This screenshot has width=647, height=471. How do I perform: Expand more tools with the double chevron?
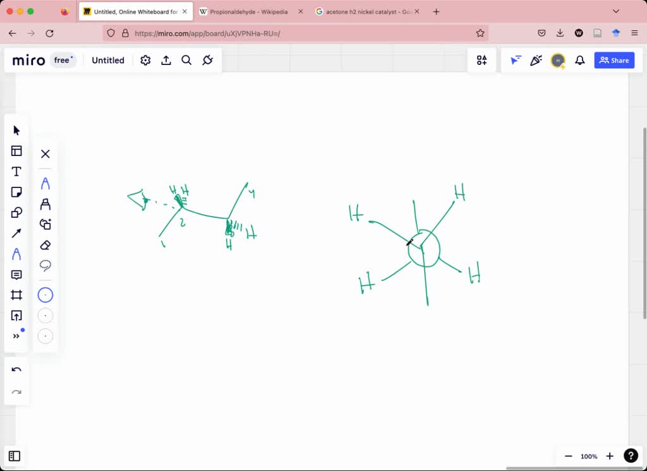pos(16,335)
